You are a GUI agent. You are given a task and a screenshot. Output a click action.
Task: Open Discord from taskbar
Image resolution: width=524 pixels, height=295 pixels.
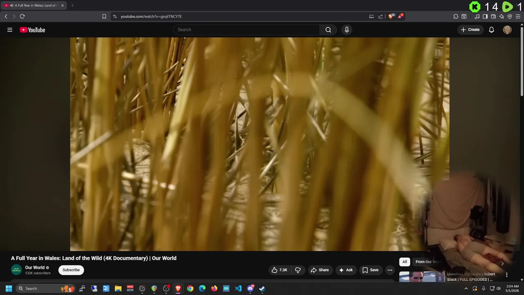coord(250,288)
